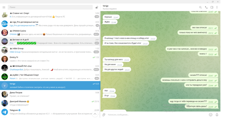Click message жду тогда от тебя перевода
225x118 pixels.
pyautogui.click(x=193, y=102)
